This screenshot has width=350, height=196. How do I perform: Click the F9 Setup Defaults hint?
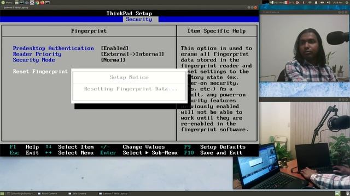click(x=215, y=147)
